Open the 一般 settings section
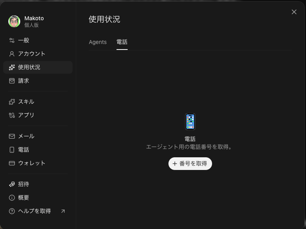 coord(38,40)
